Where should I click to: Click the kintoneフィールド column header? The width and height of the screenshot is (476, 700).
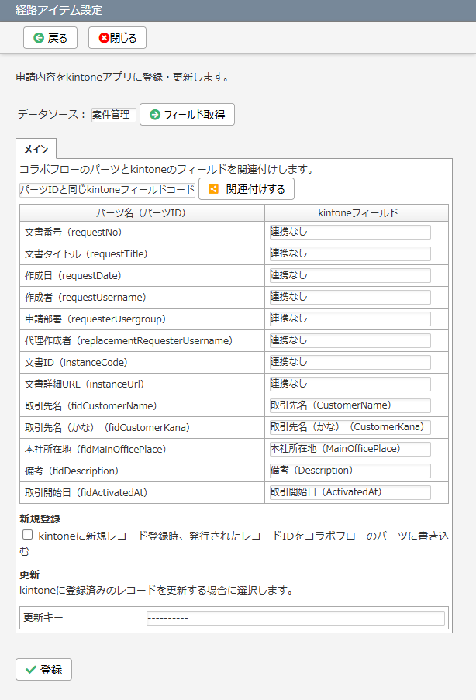357,213
